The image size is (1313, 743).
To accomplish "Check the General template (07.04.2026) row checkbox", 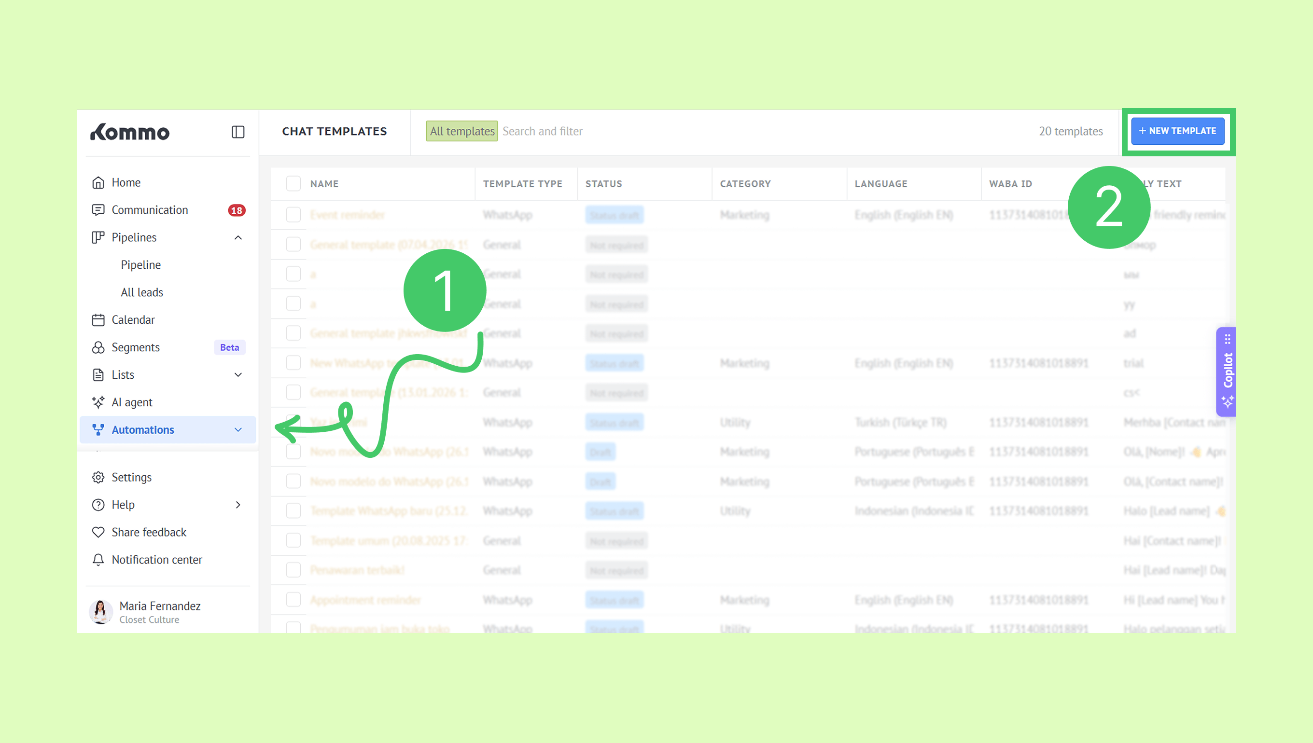I will [293, 245].
